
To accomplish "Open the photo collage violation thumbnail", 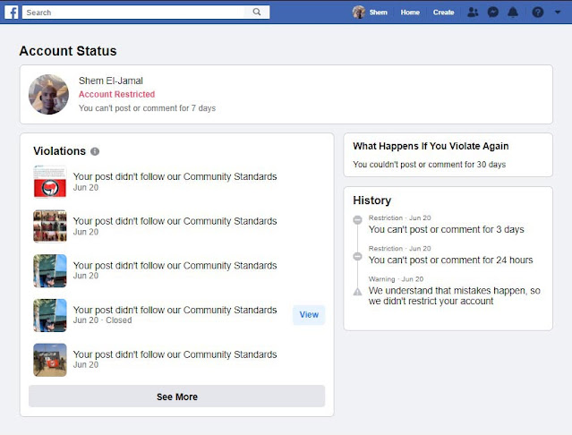I will (50, 226).
